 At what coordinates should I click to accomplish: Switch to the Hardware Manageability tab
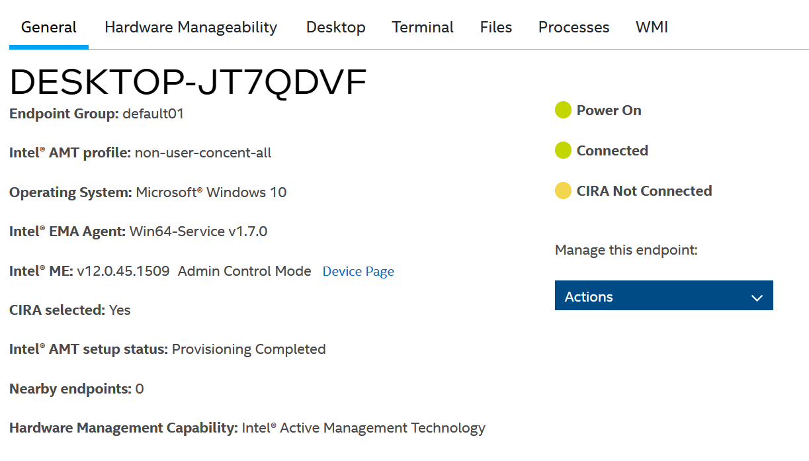[x=191, y=27]
